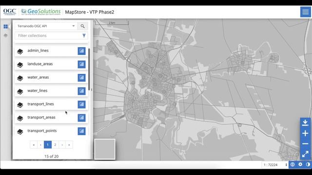
Task: Toggle the contrast half-circle icon
Action: click(x=308, y=164)
